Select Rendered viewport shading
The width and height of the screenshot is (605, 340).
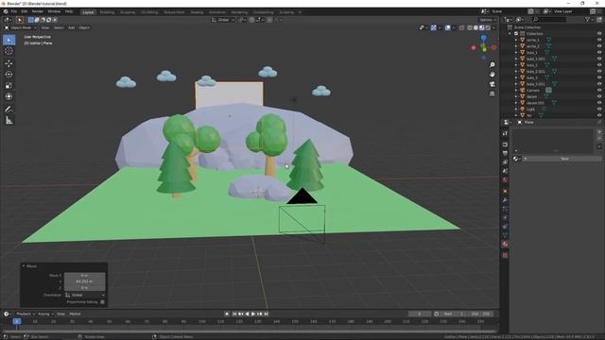point(488,27)
